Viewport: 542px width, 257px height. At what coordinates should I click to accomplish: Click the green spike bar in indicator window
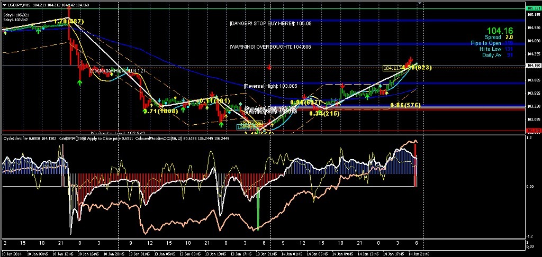258,209
